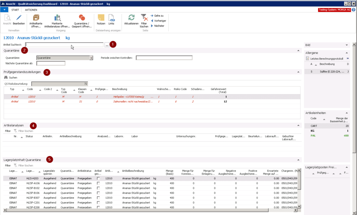Open the Links attachment icon
This screenshot has height=215, width=357.
click(x=111, y=18)
